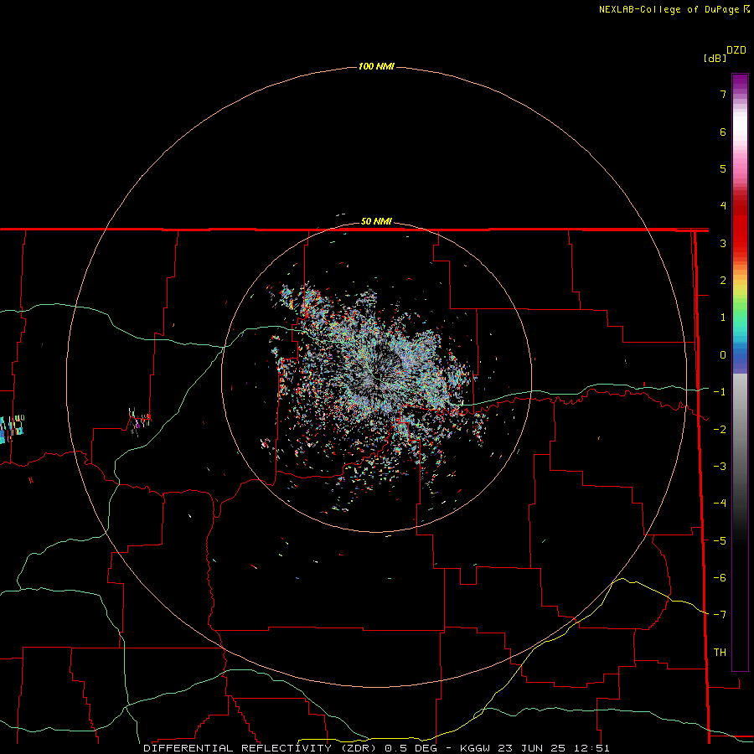This screenshot has width=754, height=754.
Task: Click the "TH" threshold label on legend
Action: (720, 653)
